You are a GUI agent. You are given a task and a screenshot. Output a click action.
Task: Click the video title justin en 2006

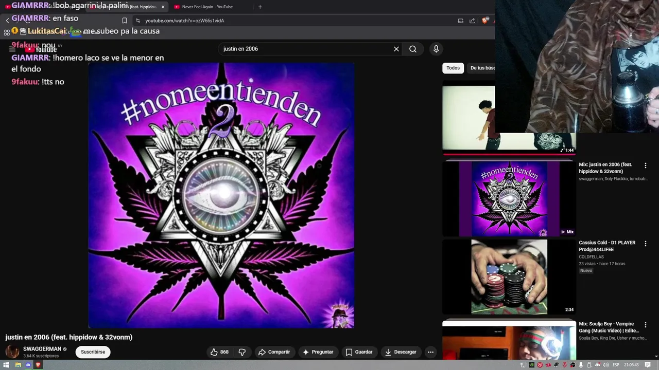click(69, 337)
